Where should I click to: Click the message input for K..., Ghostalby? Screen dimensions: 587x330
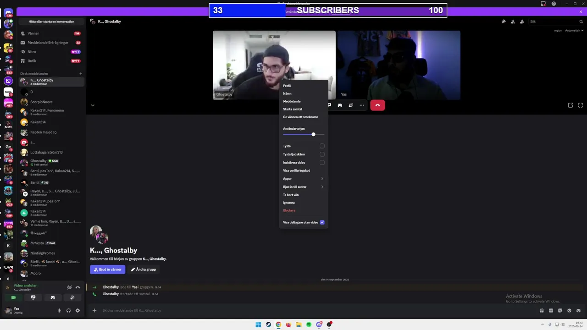[x=316, y=310]
